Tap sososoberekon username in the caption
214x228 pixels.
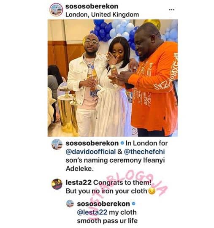point(92,143)
